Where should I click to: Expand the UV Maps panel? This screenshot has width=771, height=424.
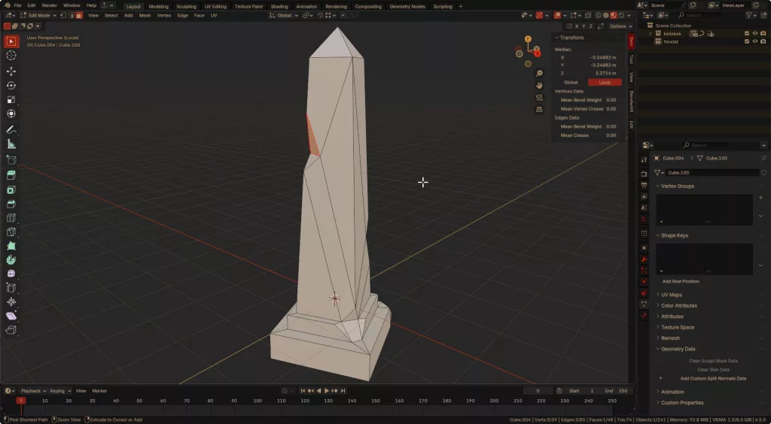[x=671, y=295]
